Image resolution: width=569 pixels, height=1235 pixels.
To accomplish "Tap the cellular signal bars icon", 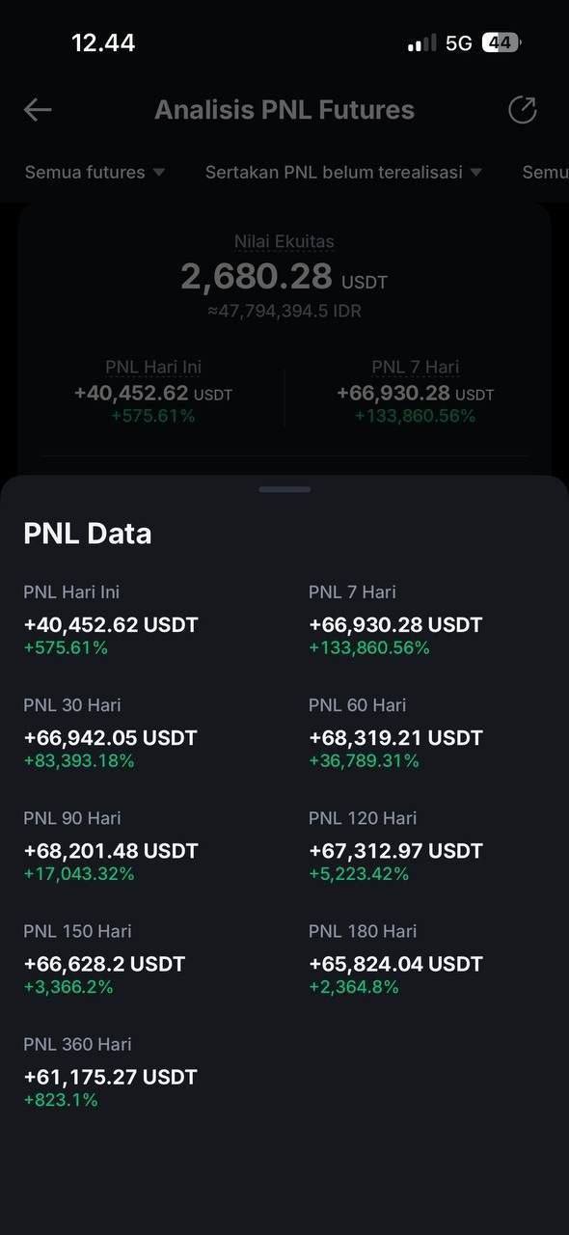I will 421,43.
